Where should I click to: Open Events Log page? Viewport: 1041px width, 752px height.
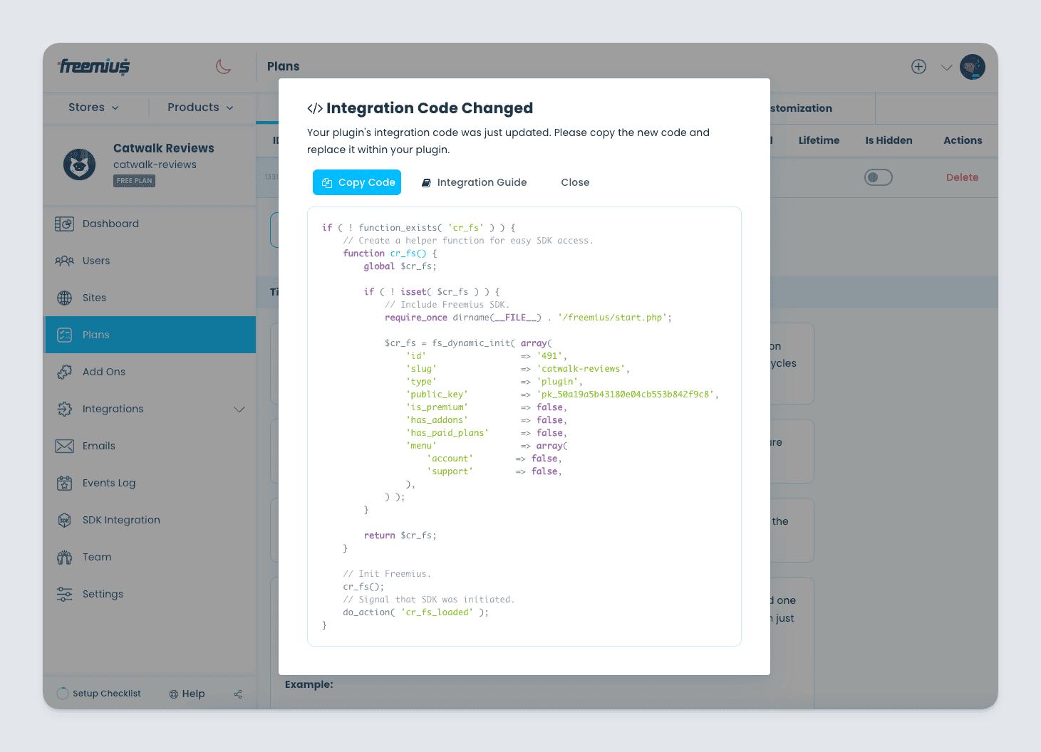(150, 483)
